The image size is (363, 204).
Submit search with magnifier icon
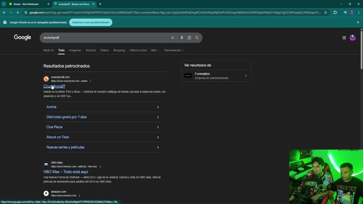point(197,38)
